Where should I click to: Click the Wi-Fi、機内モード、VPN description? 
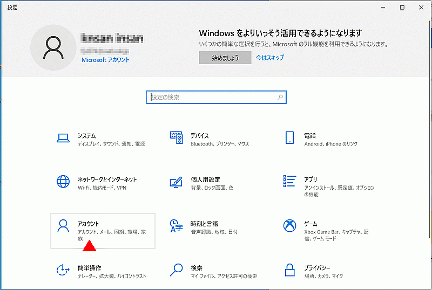pos(102,188)
